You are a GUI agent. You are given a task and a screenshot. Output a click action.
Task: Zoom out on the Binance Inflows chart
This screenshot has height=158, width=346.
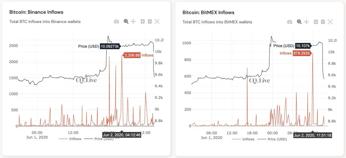[150, 22]
